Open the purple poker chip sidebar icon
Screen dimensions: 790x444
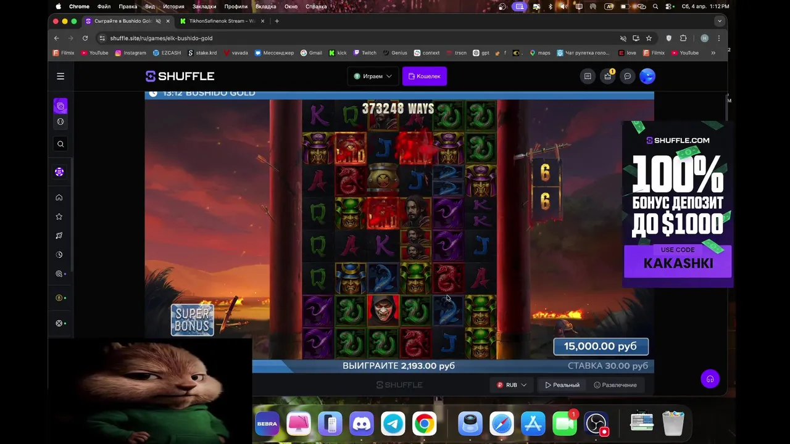point(59,172)
